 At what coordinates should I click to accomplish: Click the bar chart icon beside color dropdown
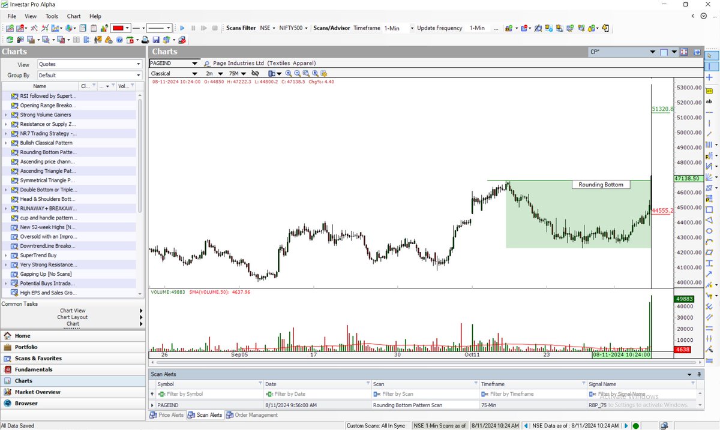104,28
